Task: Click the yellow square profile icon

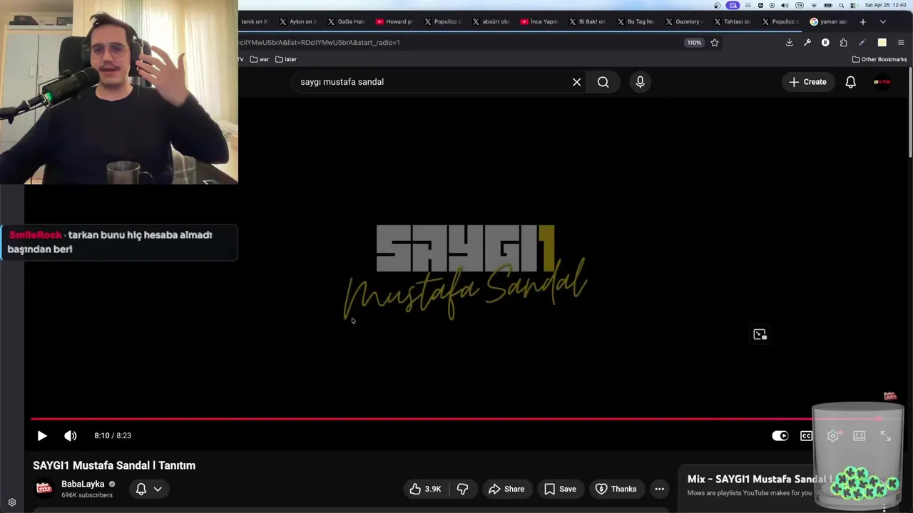Action: tap(882, 43)
